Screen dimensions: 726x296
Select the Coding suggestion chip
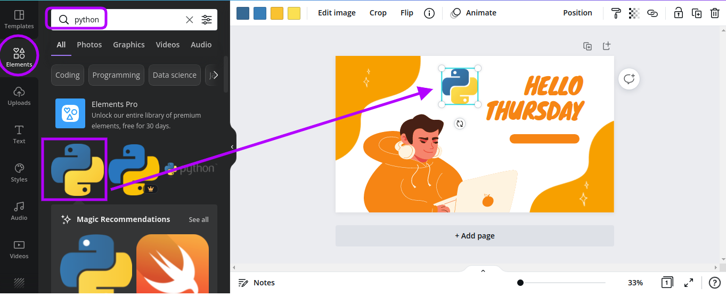(x=68, y=75)
